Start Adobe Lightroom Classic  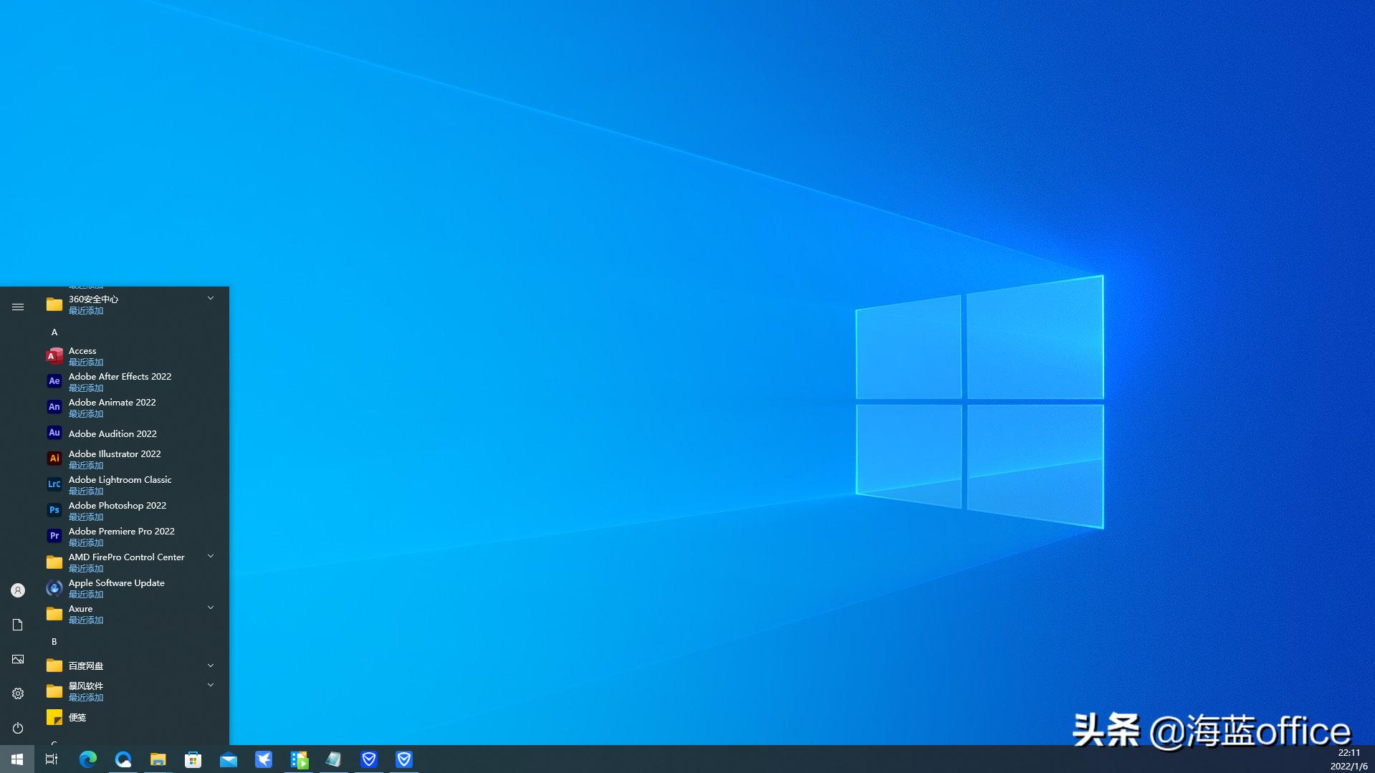(120, 484)
